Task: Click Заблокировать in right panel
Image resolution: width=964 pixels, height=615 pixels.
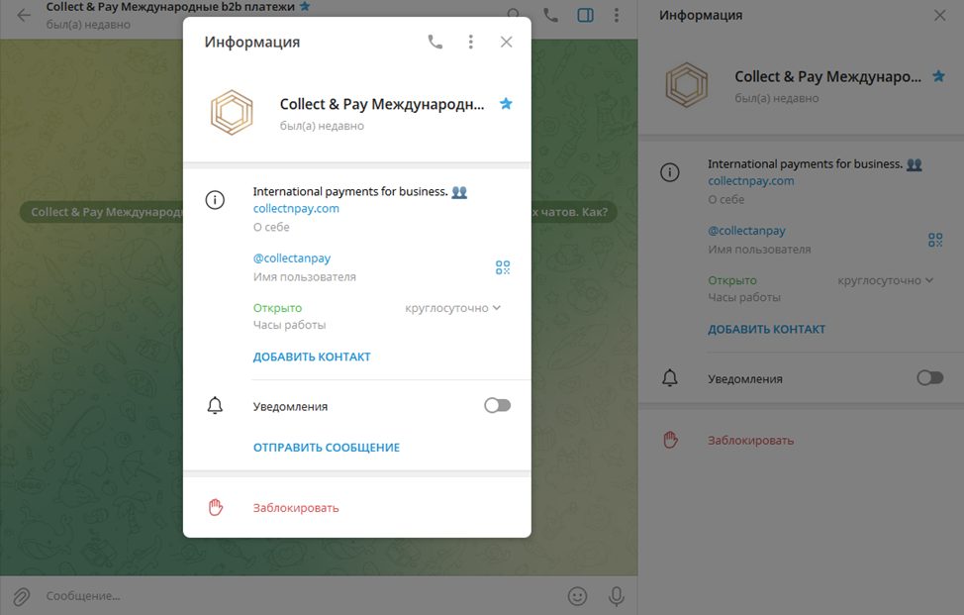Action: click(750, 441)
